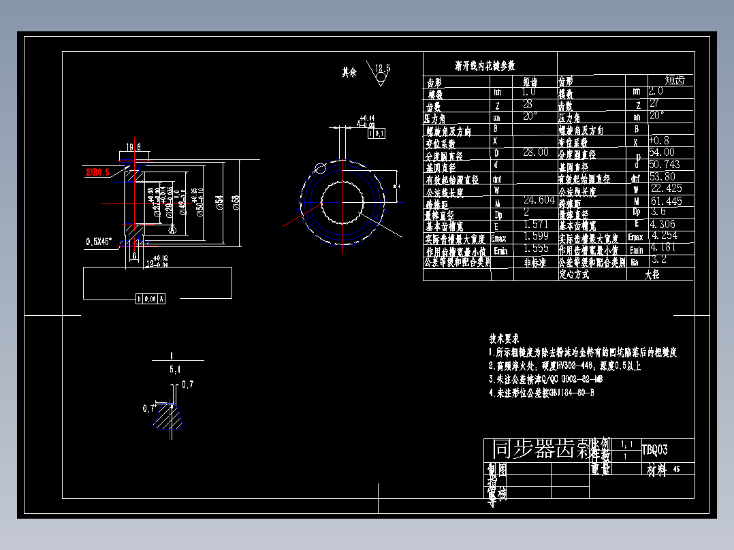The image size is (734, 550).
Task: Click the requirement line "2.高频淬火处"
Action: click(x=564, y=366)
